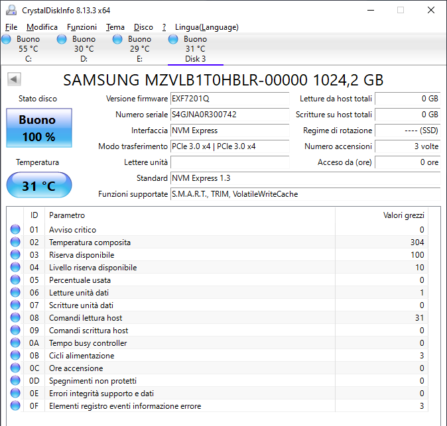Click the Funzioni supportate field
The height and width of the screenshot is (426, 447).
pyautogui.click(x=306, y=194)
